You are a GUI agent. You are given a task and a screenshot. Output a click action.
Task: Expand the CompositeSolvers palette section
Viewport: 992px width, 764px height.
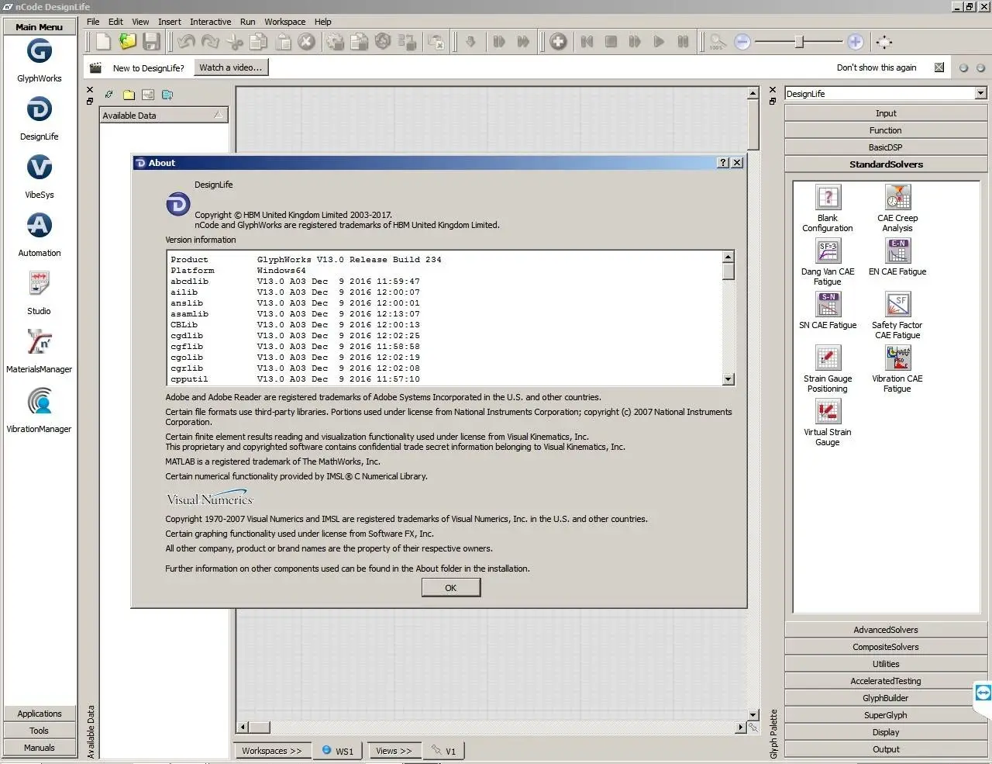[x=886, y=647]
